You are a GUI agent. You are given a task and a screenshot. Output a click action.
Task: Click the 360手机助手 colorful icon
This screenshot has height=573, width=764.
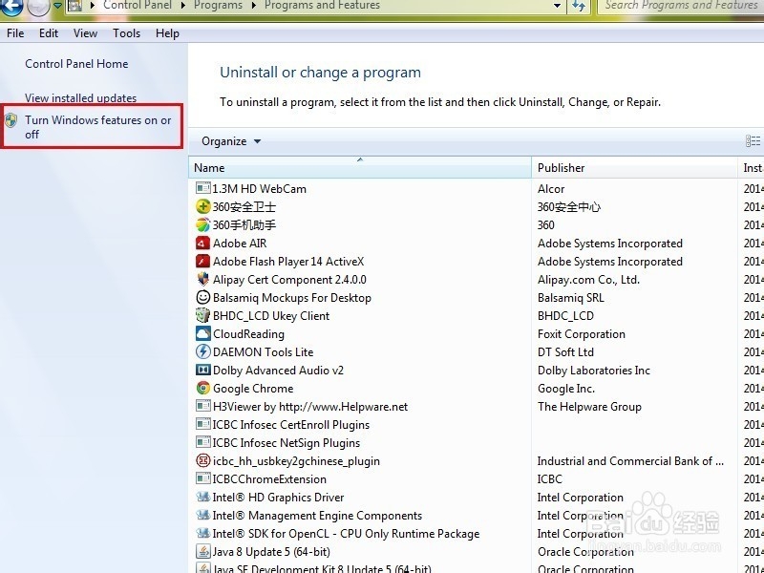pyautogui.click(x=202, y=224)
